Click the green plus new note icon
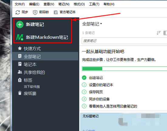 [20, 25]
